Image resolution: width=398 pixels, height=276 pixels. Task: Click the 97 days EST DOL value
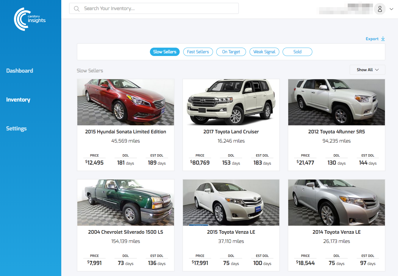tap(368, 263)
